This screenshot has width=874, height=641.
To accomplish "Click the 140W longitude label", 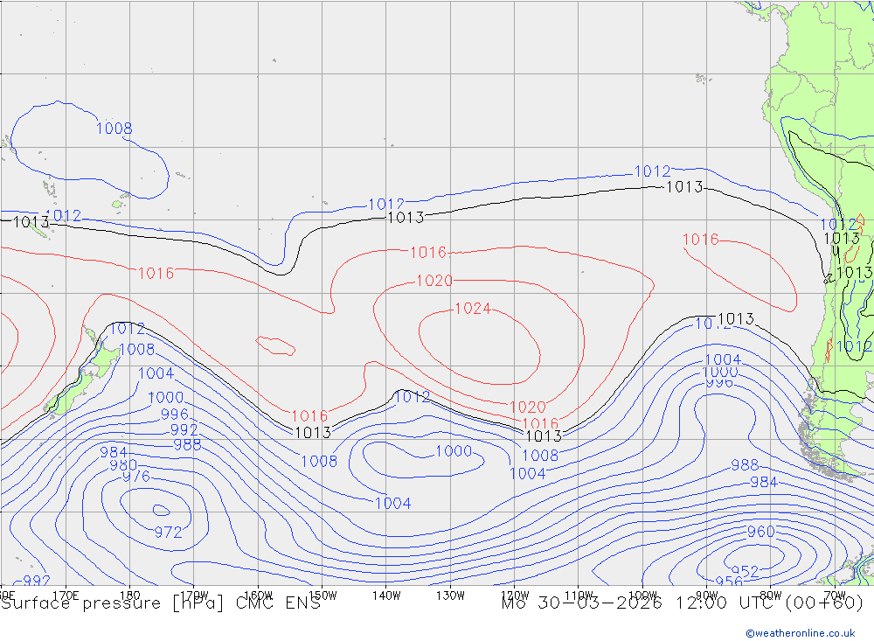I will click(x=385, y=594).
